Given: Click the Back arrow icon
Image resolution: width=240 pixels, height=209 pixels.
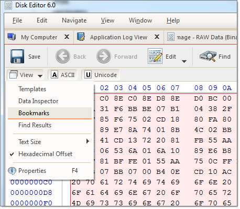Looking at the screenshot, I should point(63,56).
